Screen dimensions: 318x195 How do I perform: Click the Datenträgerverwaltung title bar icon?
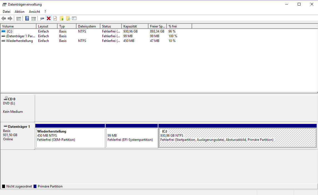(x=4, y=4)
